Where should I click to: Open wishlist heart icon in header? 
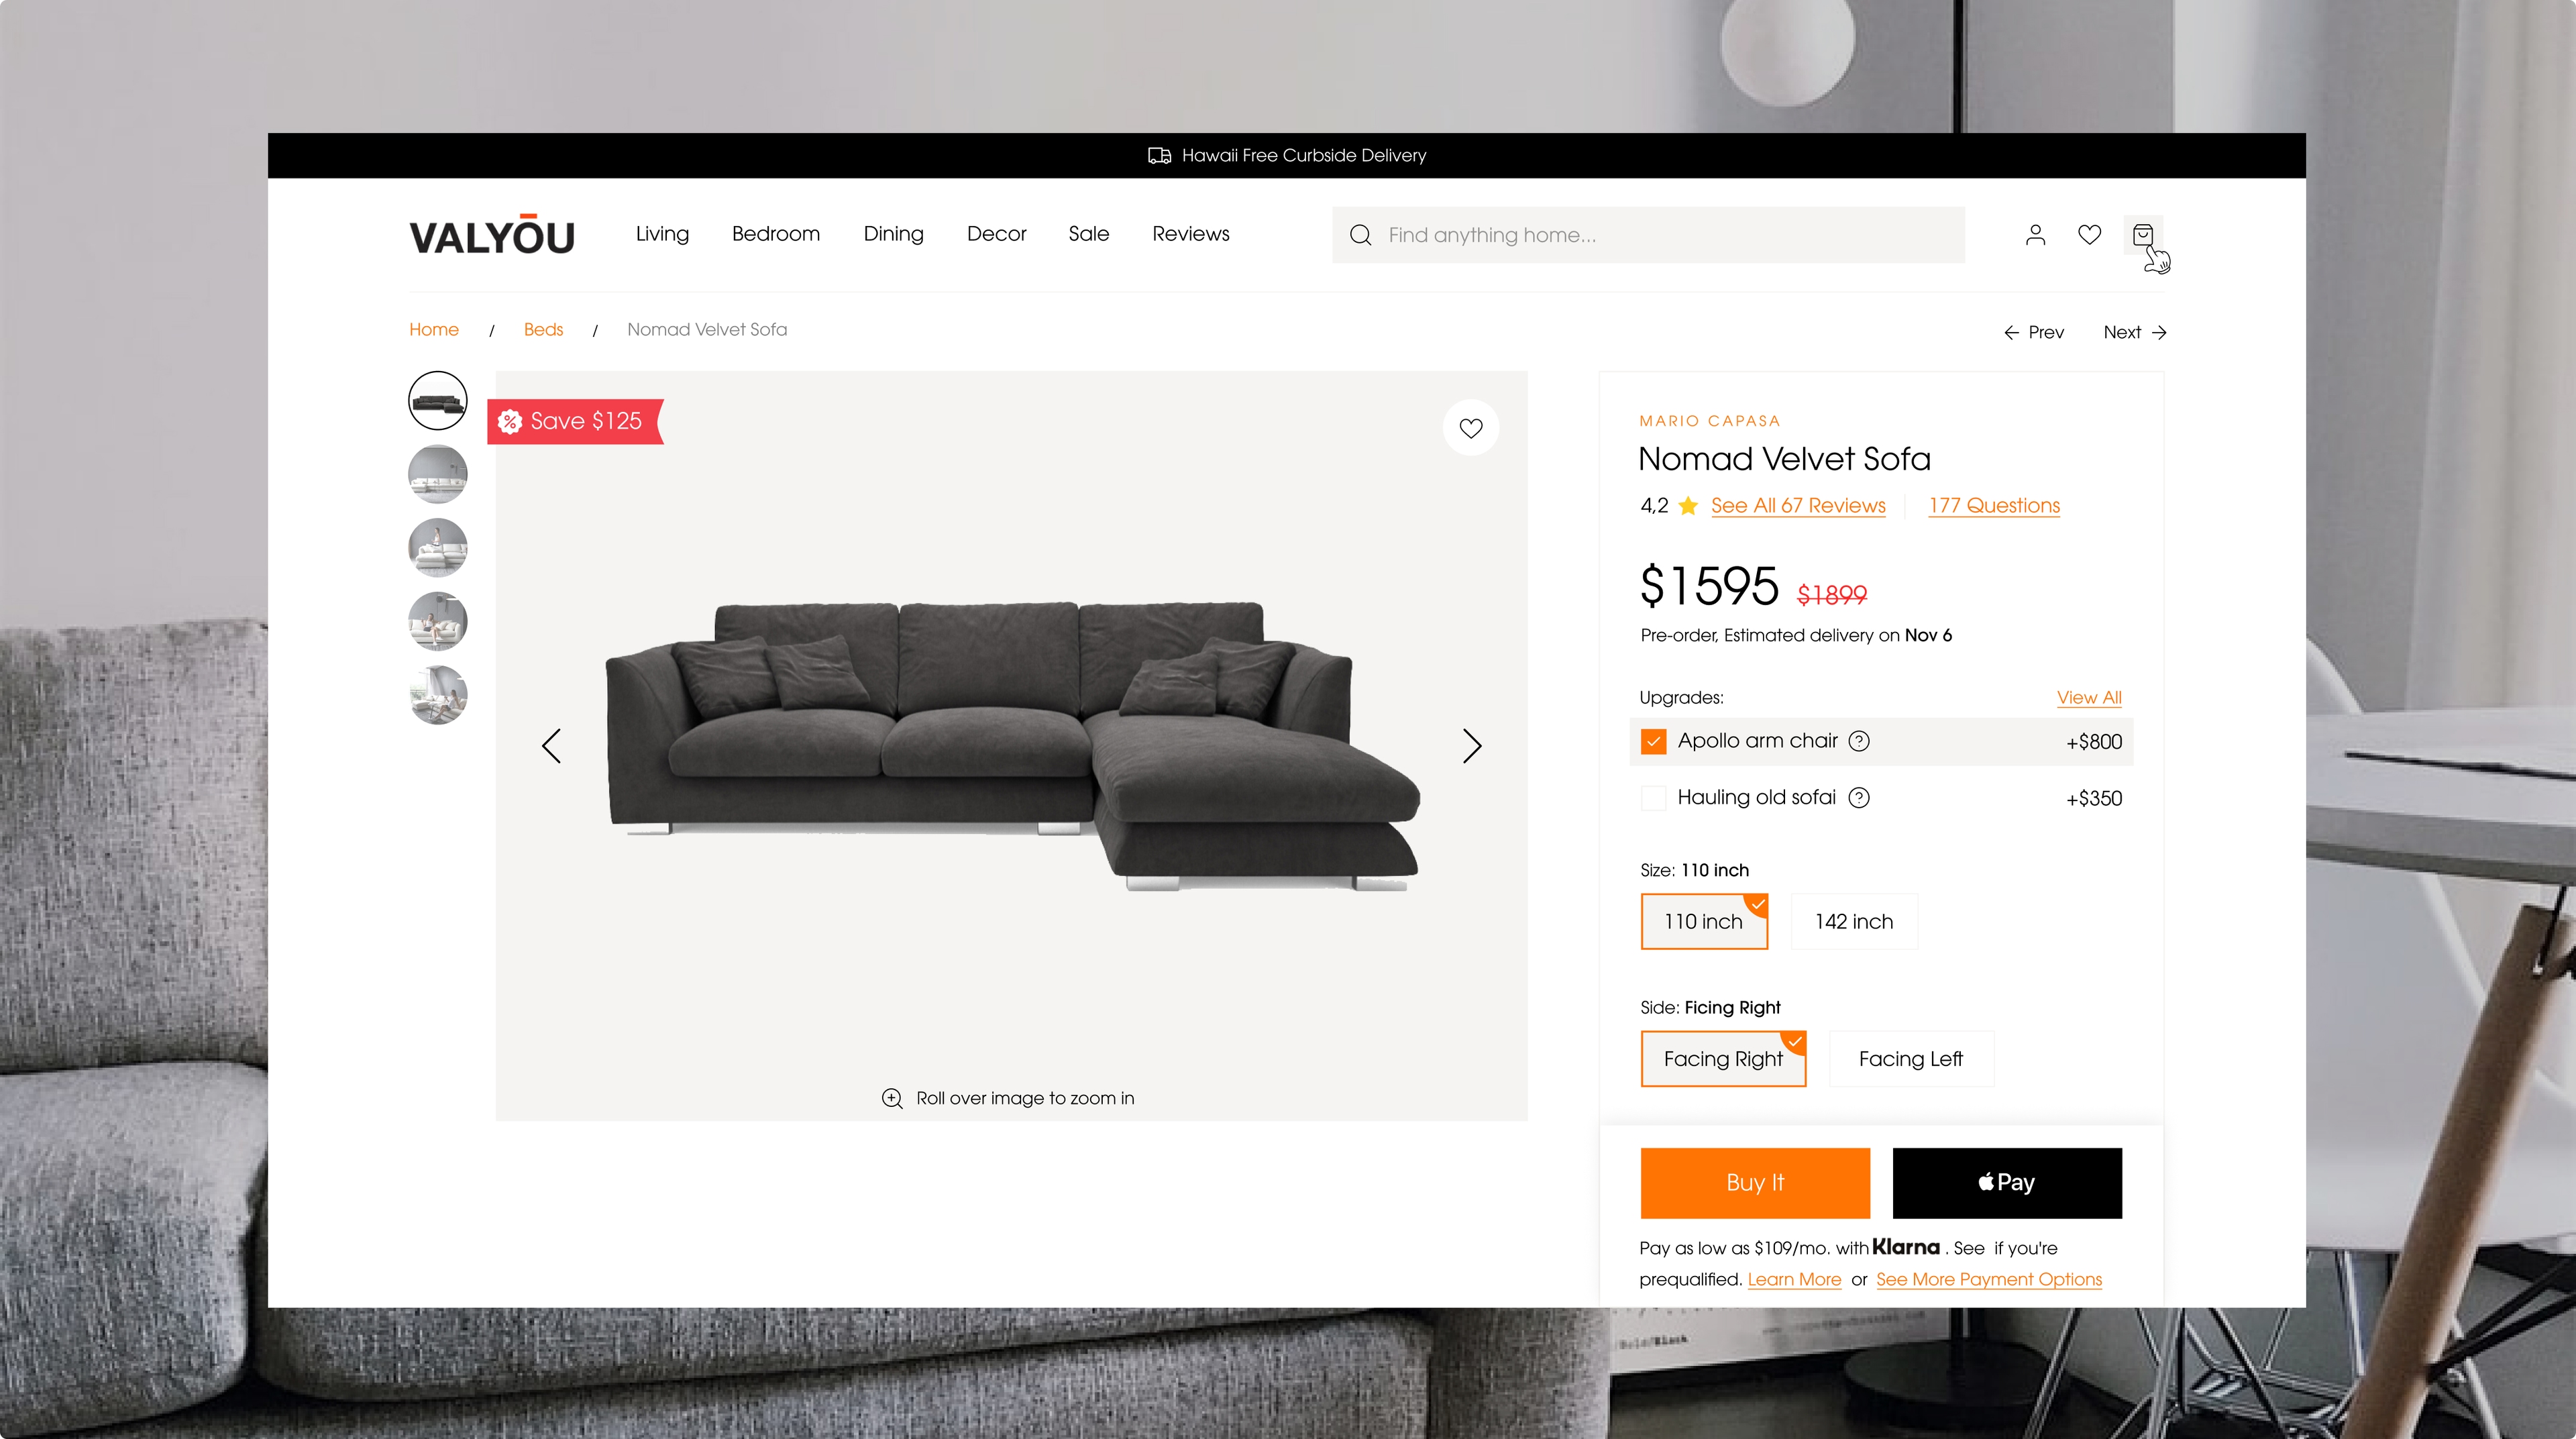coord(2089,235)
